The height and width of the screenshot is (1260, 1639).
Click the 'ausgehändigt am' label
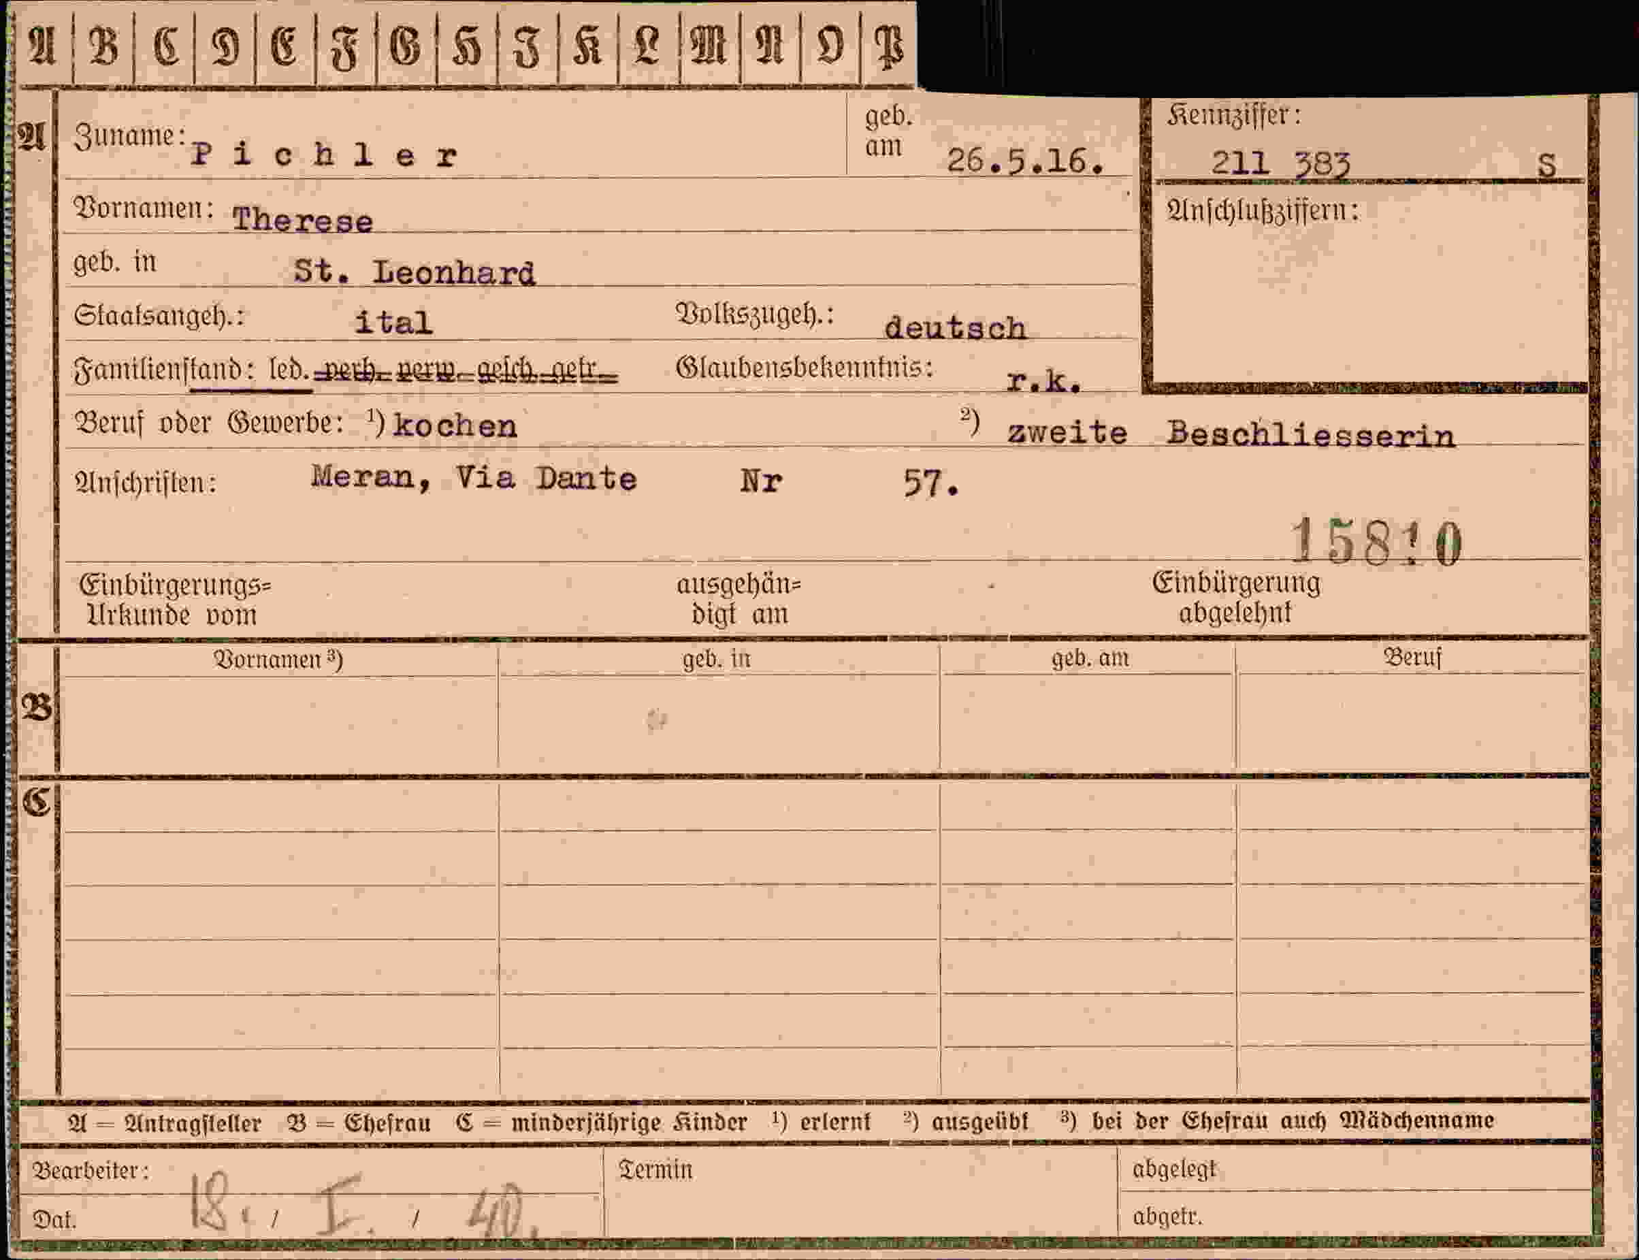pyautogui.click(x=739, y=598)
